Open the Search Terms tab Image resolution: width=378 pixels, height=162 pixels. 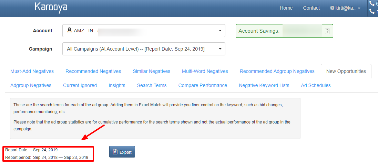[x=152, y=85]
